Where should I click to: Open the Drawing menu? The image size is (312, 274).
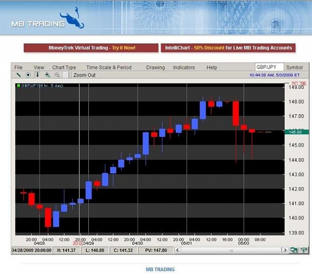point(155,67)
